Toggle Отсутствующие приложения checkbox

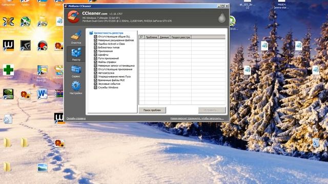tap(95, 70)
